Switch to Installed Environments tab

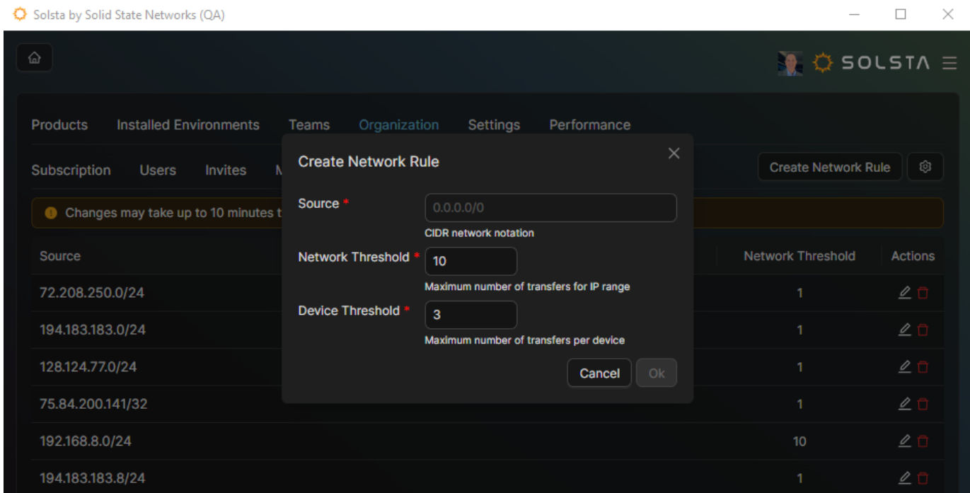click(188, 125)
